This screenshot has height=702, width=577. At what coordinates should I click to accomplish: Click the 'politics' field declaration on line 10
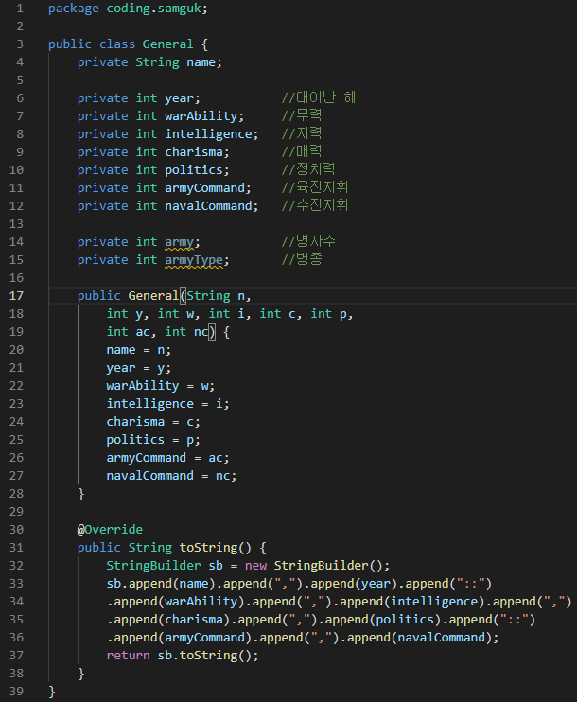pos(193,170)
